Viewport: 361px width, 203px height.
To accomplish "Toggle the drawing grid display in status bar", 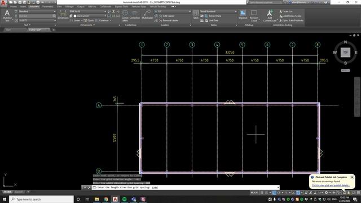I will coord(262,193).
